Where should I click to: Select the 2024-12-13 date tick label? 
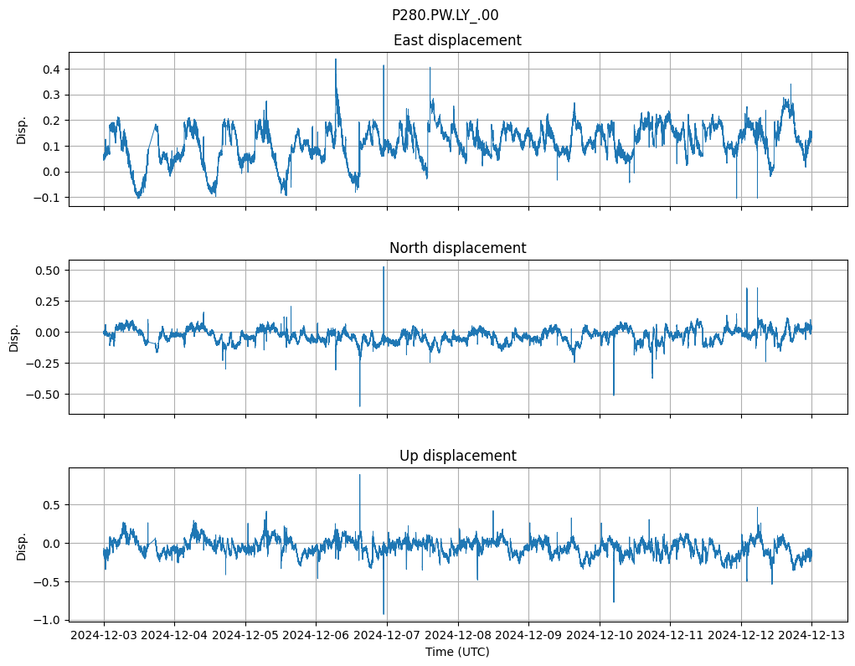click(x=811, y=635)
